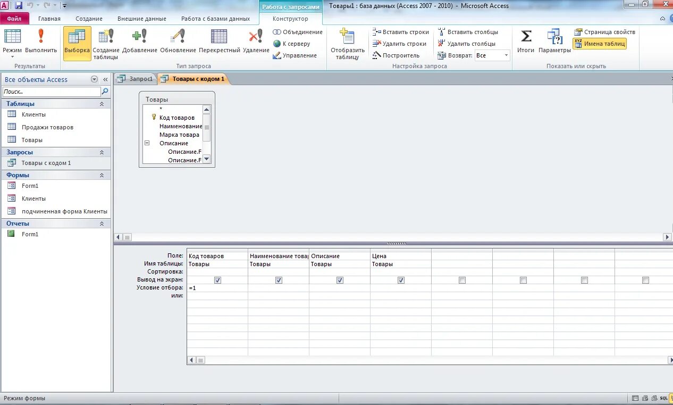Viewport: 673px width, 405px height.
Task: Open Работа с базами данных tab
Action: (x=215, y=19)
